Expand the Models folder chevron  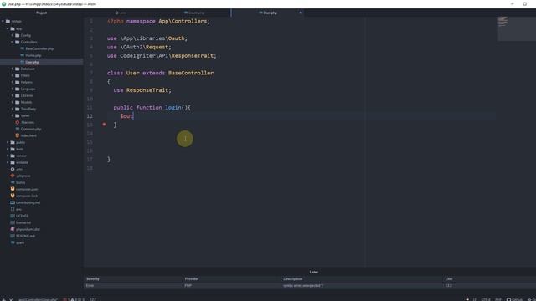[13, 102]
